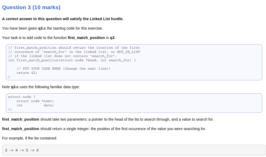
Task: Click the bold q3 ending the task sentence
Action: (112, 38)
